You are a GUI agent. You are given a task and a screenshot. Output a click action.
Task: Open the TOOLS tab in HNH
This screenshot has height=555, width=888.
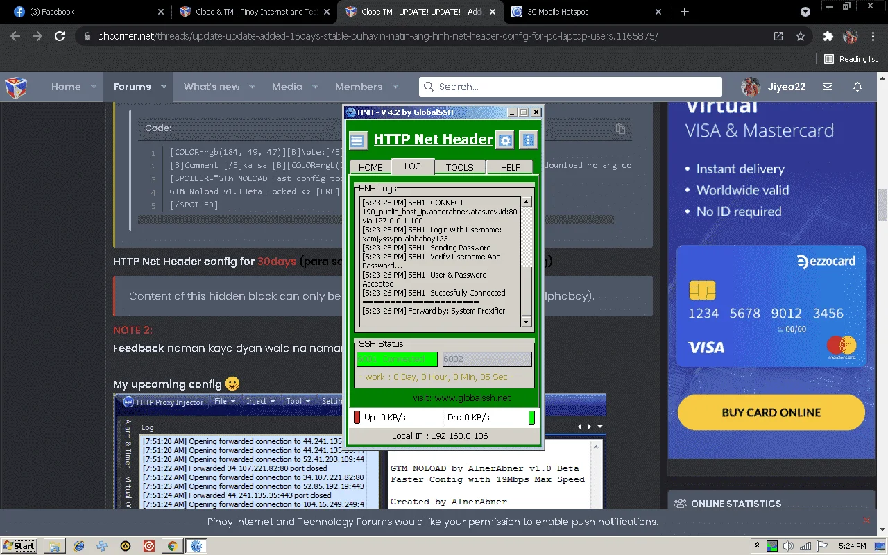click(x=459, y=167)
